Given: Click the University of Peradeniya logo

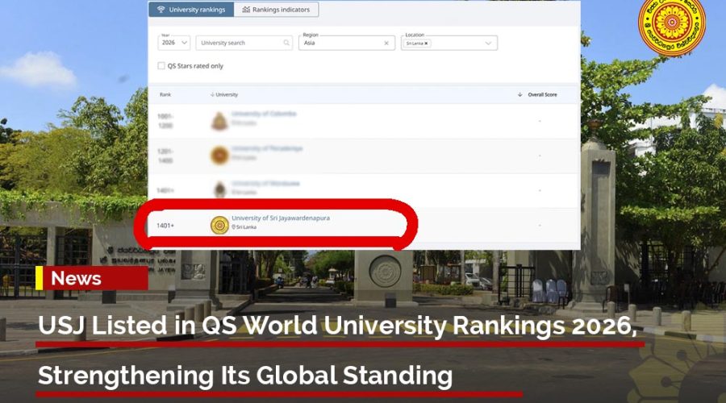Looking at the screenshot, I should [219, 156].
